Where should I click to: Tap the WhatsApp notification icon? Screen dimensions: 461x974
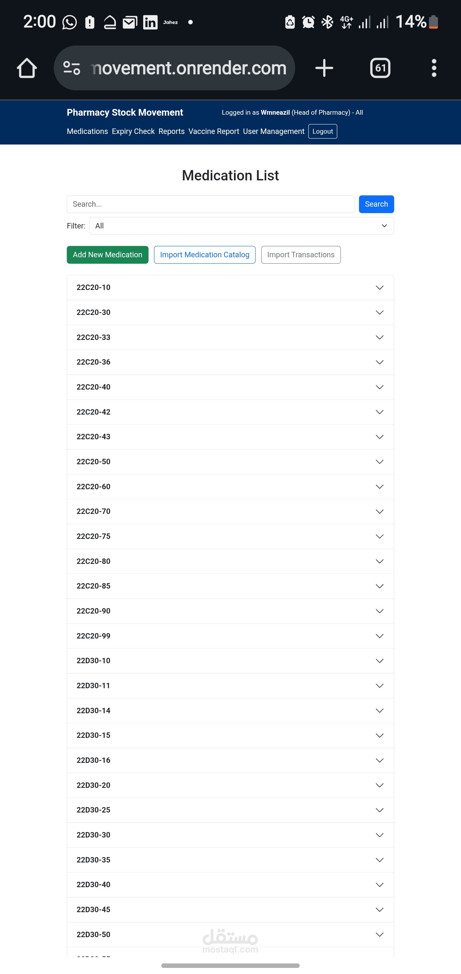[x=69, y=22]
